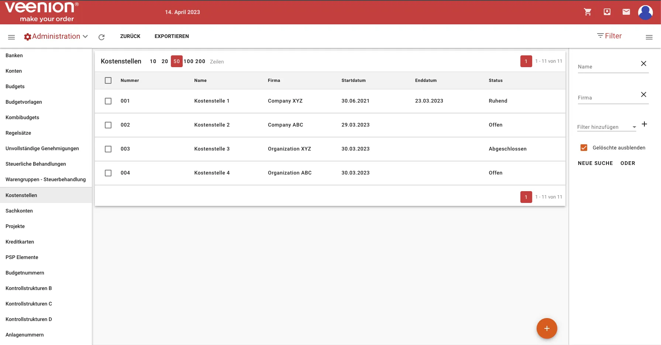Clear the Name filter with X icon

(x=643, y=63)
